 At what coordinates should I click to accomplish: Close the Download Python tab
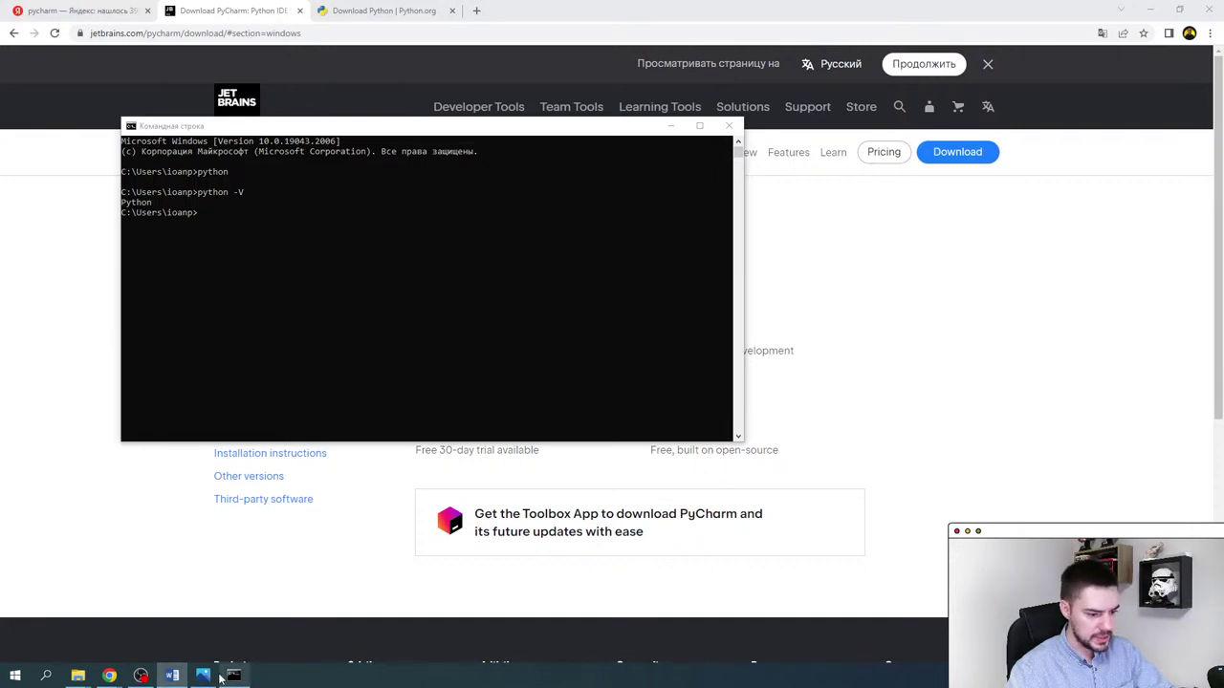click(452, 11)
